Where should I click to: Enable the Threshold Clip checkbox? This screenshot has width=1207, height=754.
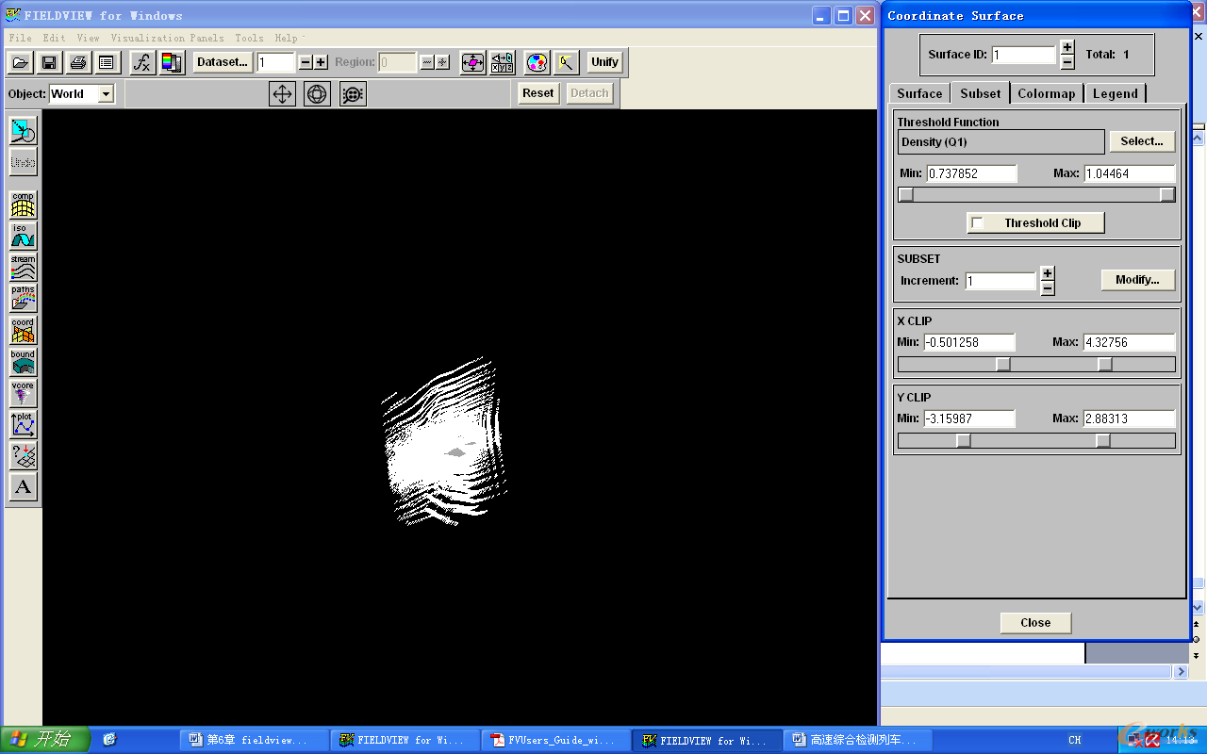click(978, 223)
